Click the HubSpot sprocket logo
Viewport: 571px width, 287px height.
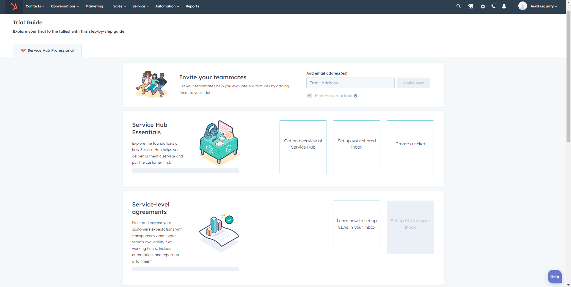pos(14,6)
